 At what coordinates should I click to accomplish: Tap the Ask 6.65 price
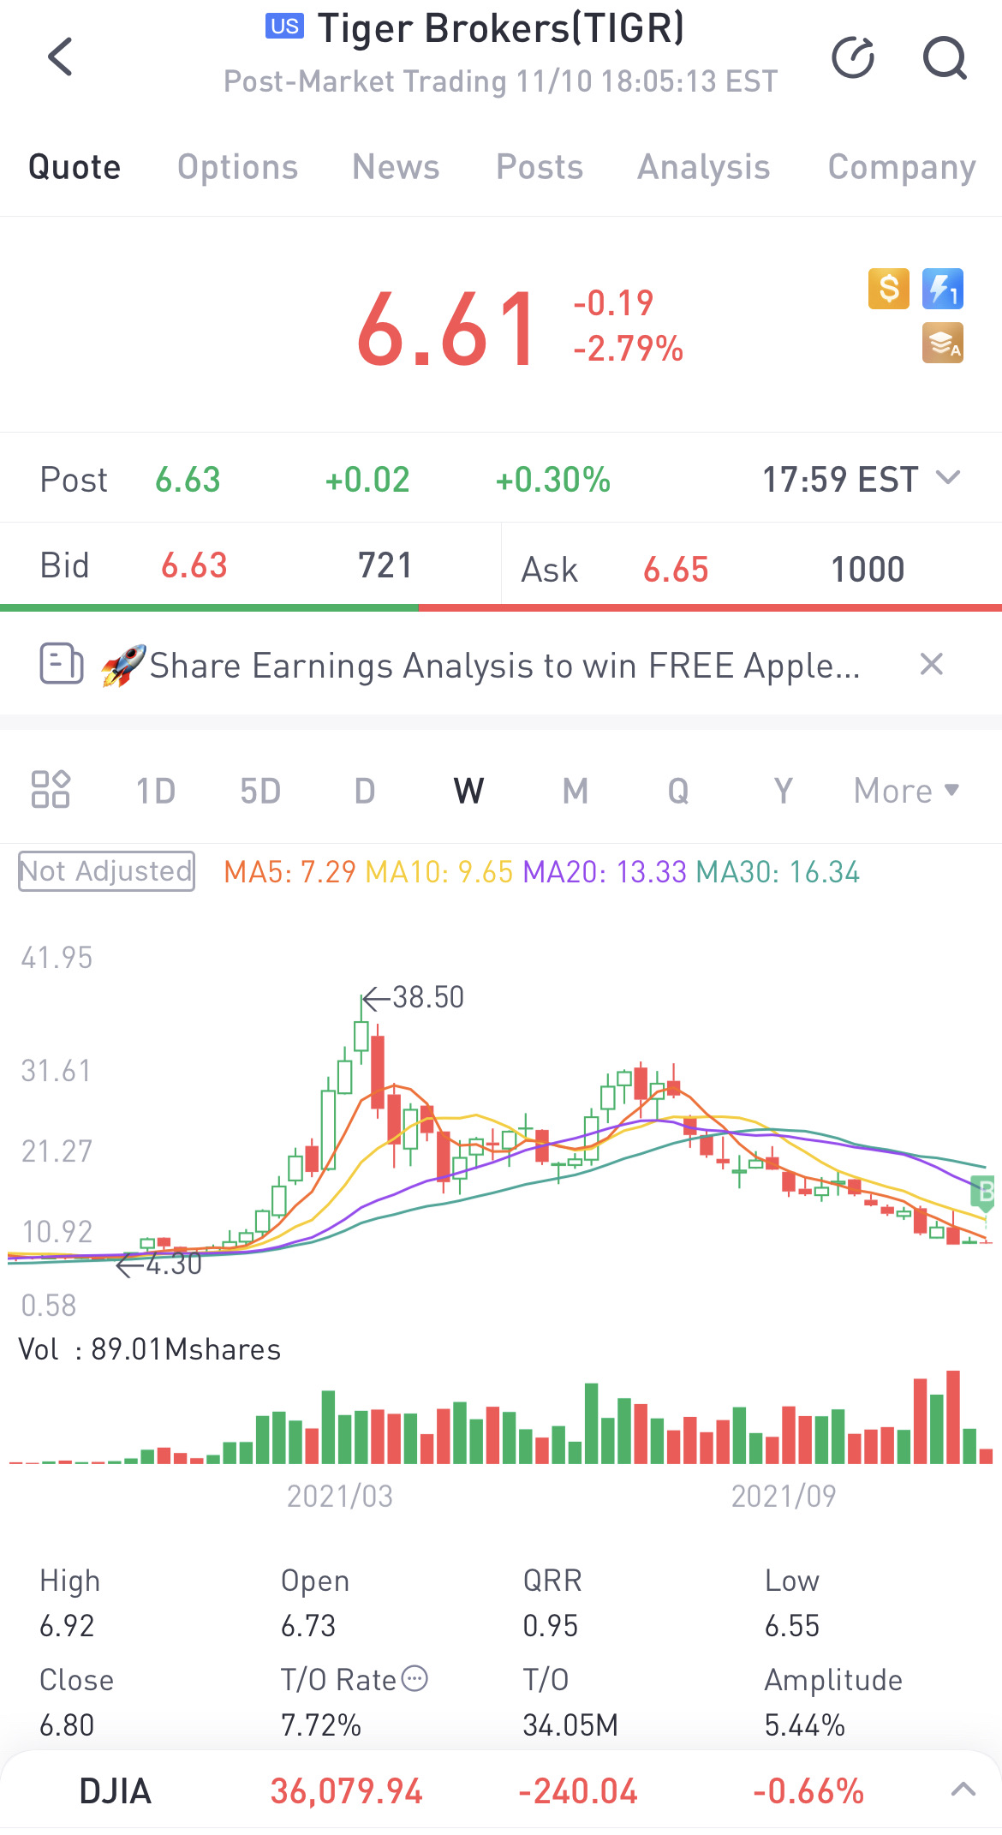(676, 570)
